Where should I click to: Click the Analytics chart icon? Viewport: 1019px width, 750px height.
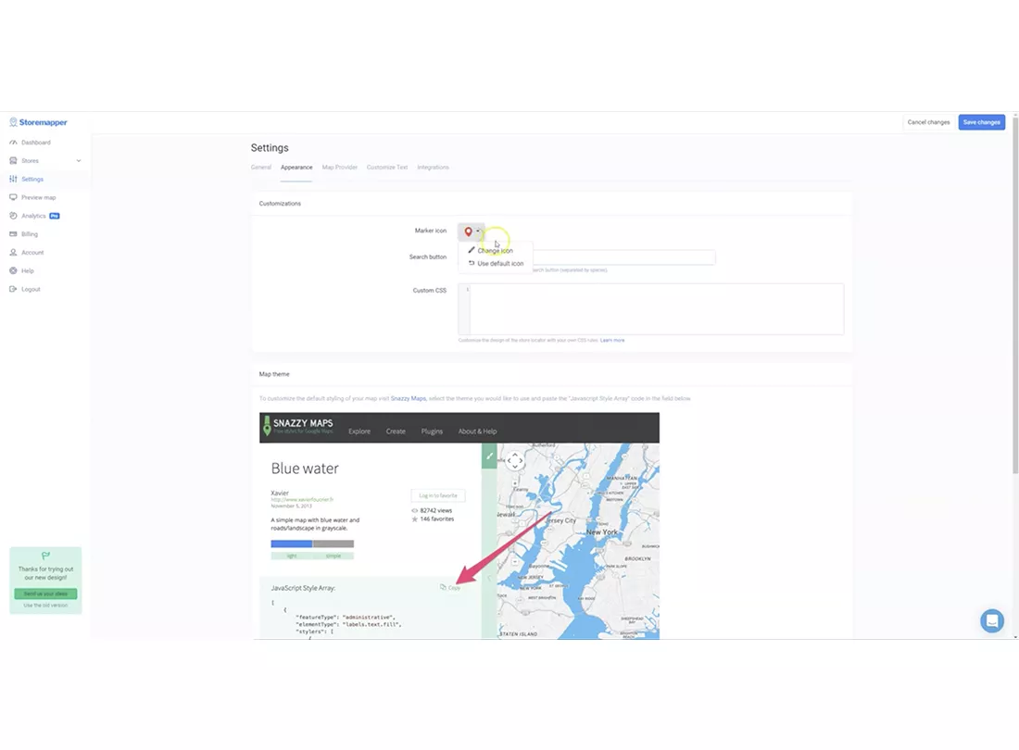tap(13, 216)
